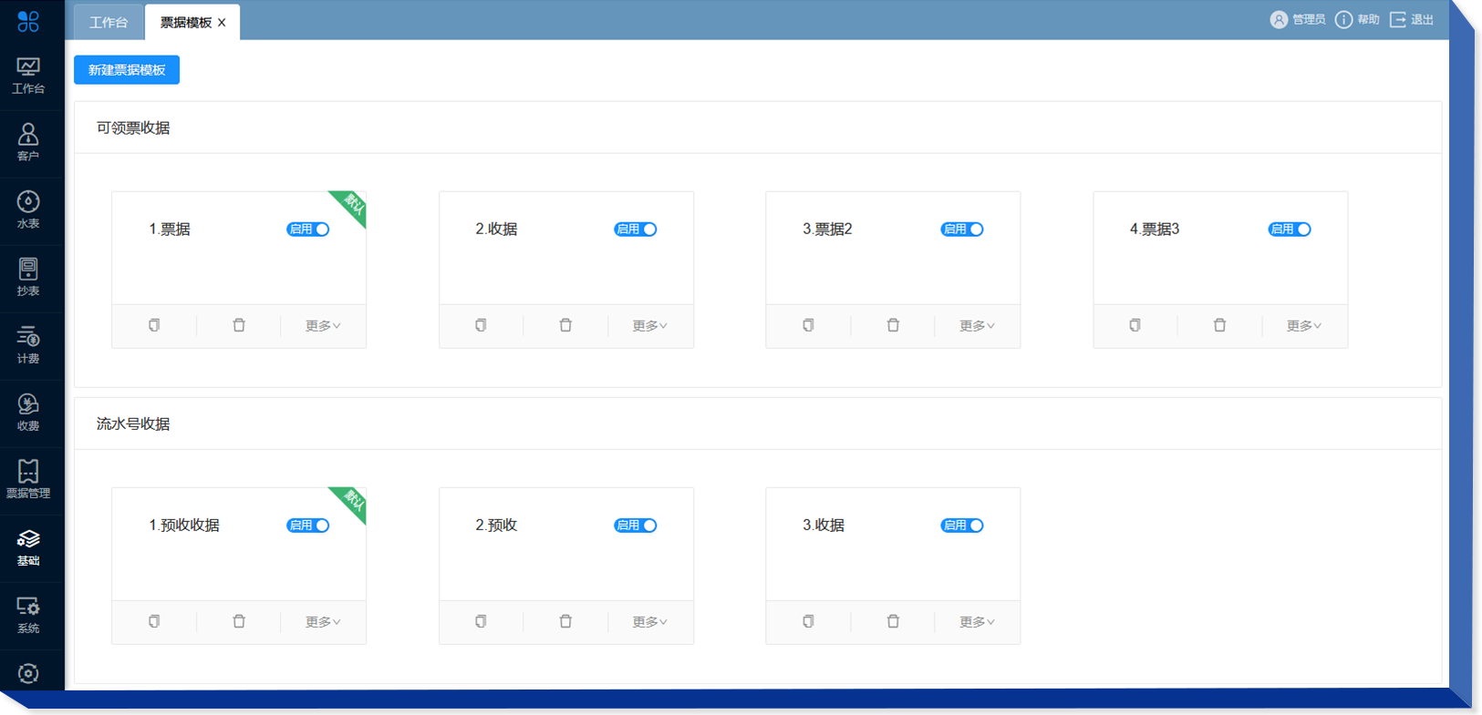Viewport: 1482px width, 715px height.
Task: Toggle 启用 switch on 1.票据
Action: (308, 230)
